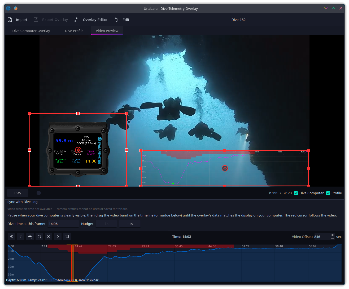Screen dimensions: 349x289
Task: Zoom out the dive timeline
Action: [30, 237]
